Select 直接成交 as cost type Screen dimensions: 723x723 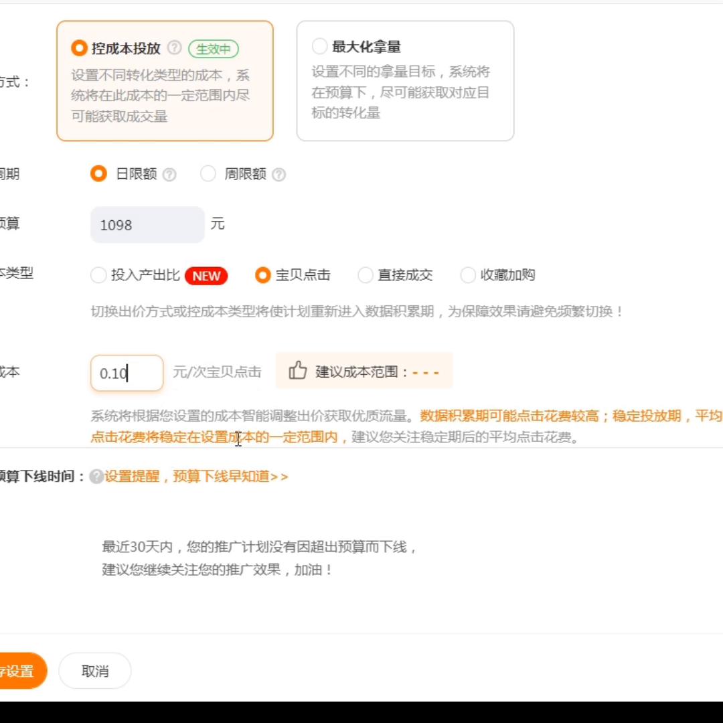click(x=365, y=275)
